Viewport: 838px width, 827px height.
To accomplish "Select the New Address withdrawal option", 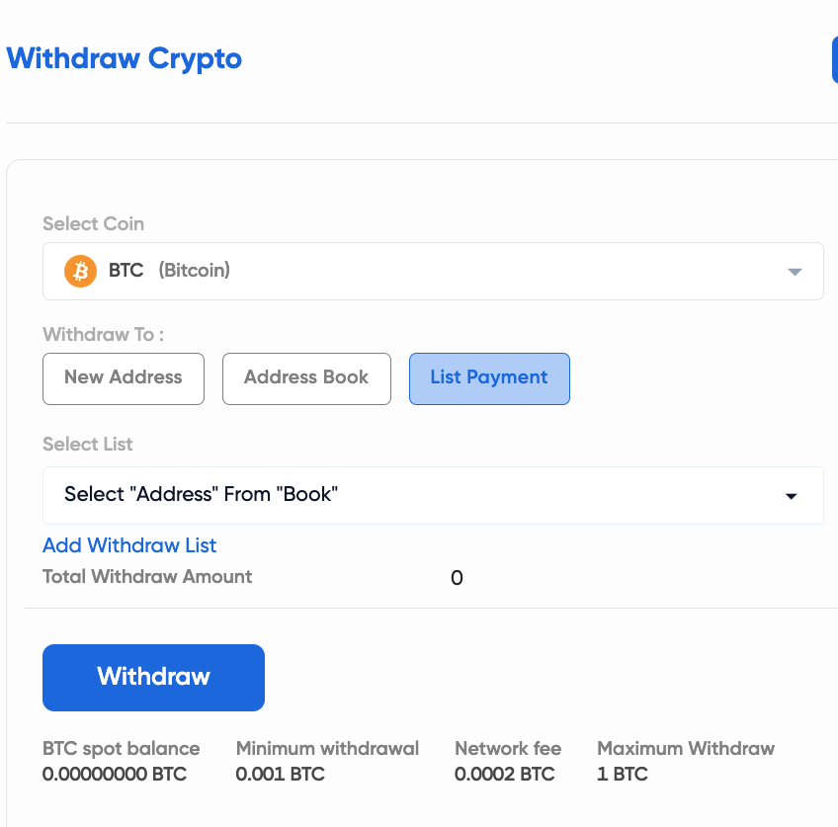I will pyautogui.click(x=123, y=378).
